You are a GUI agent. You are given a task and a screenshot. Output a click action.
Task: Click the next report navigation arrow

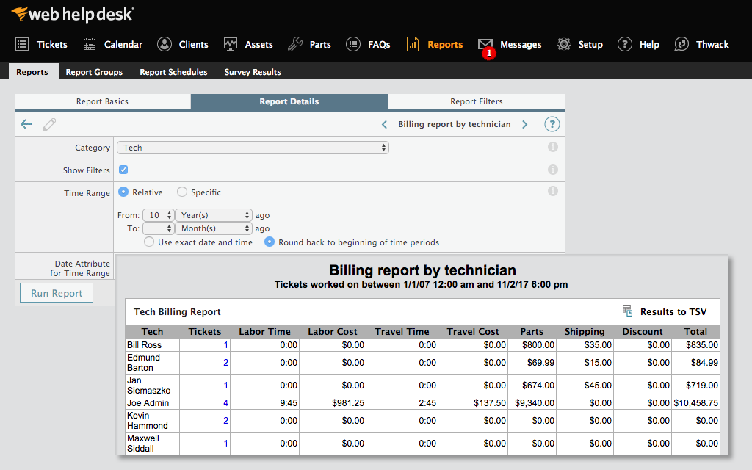[x=525, y=124]
